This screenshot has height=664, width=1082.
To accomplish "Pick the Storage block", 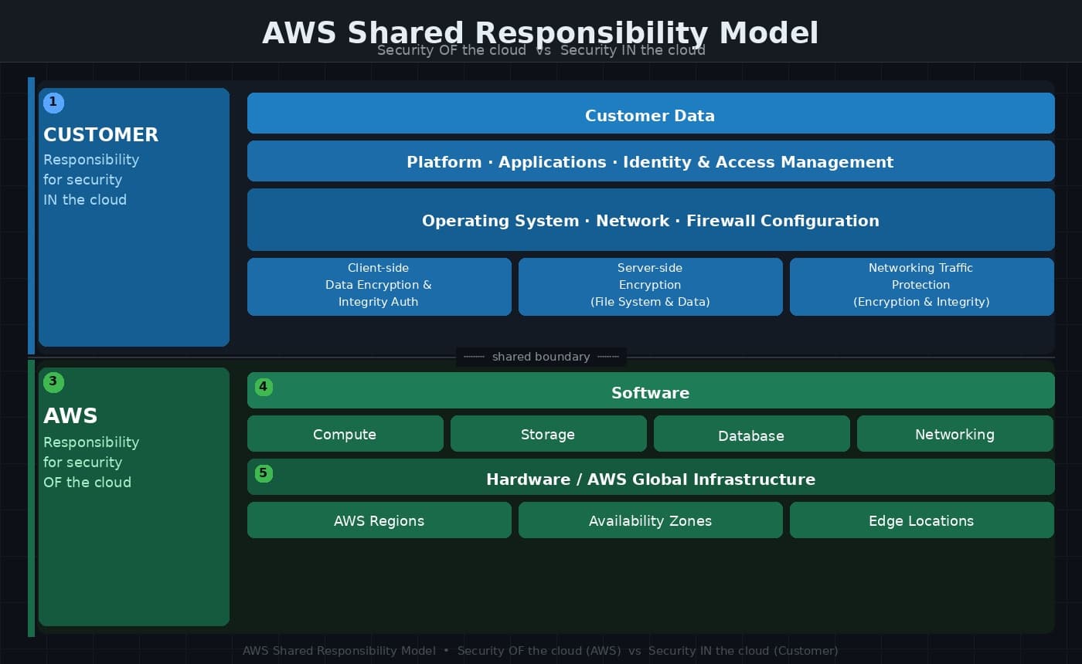I will (548, 434).
